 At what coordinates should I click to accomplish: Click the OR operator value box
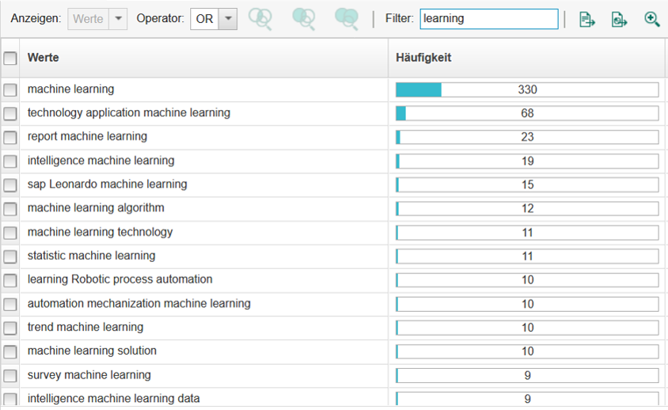coord(204,19)
